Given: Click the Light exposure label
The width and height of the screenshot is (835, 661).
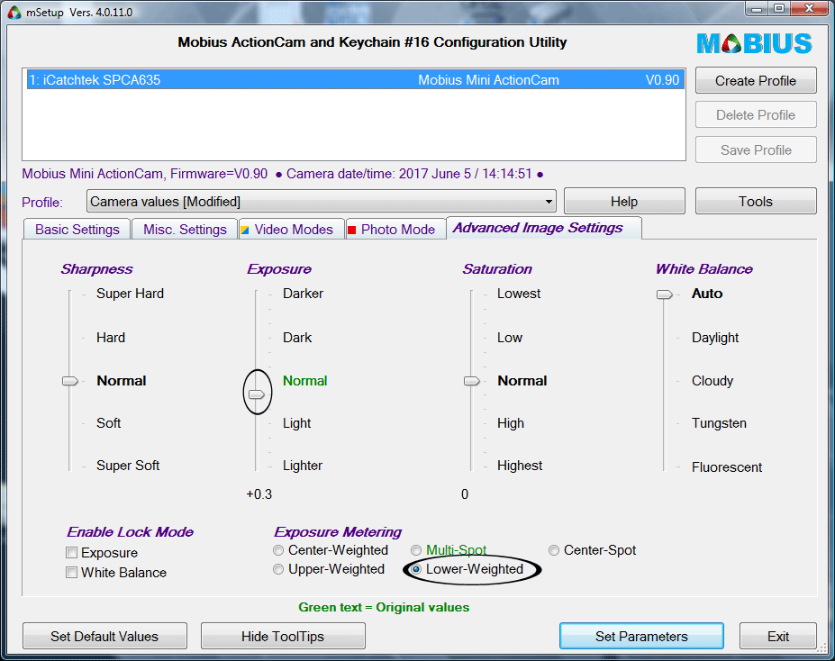Looking at the screenshot, I should (x=296, y=423).
